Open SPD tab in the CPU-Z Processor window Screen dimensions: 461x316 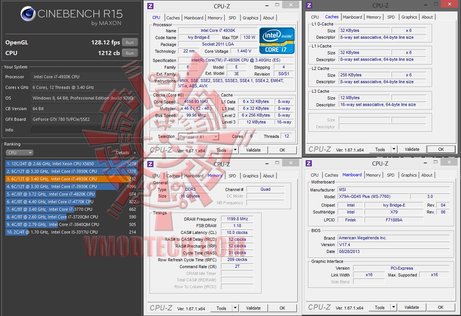[x=232, y=18]
